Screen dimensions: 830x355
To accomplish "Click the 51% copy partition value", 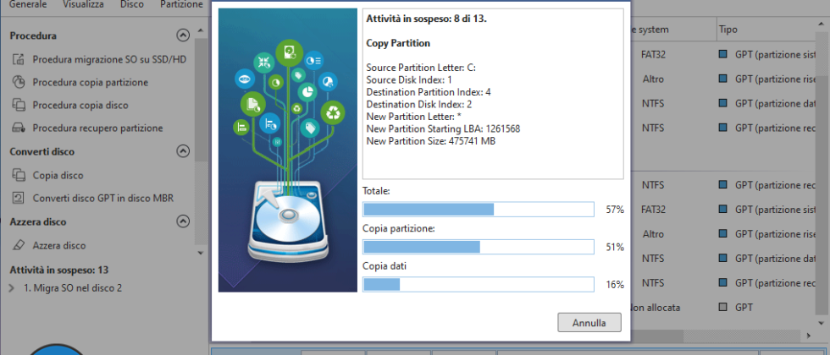I will pos(615,247).
